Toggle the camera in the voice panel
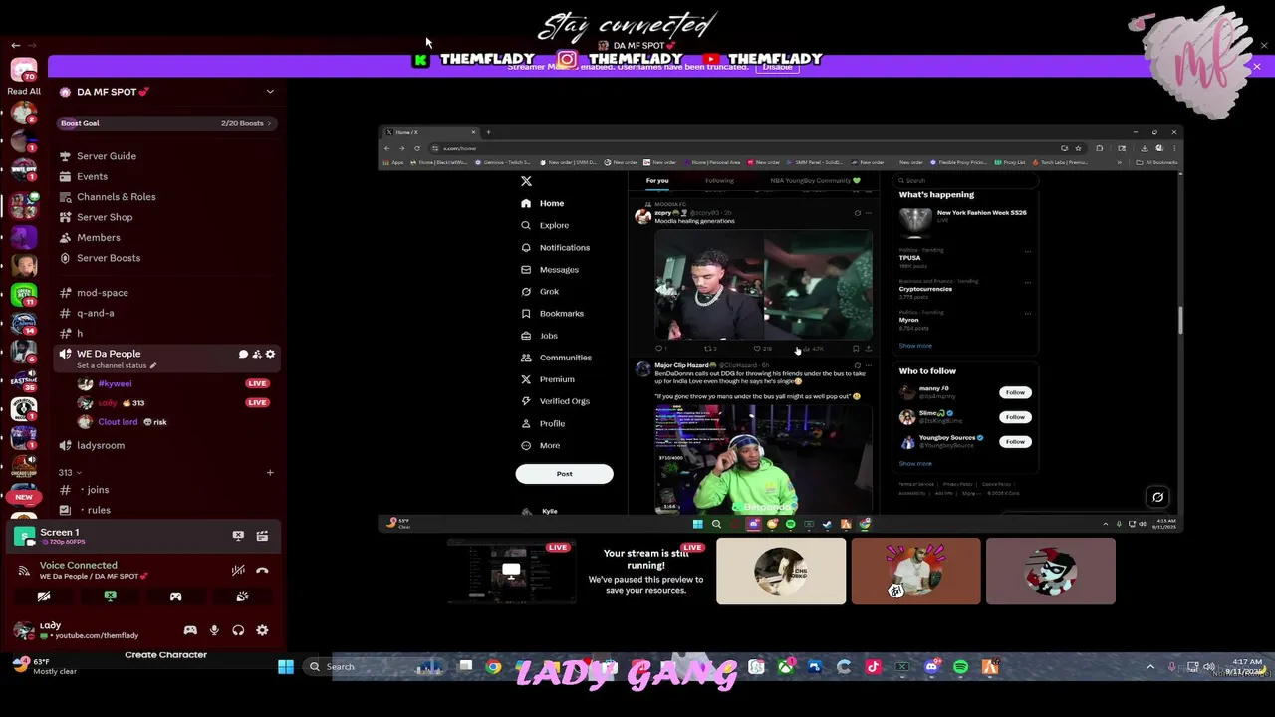Viewport: 1275px width, 717px height. (x=44, y=597)
